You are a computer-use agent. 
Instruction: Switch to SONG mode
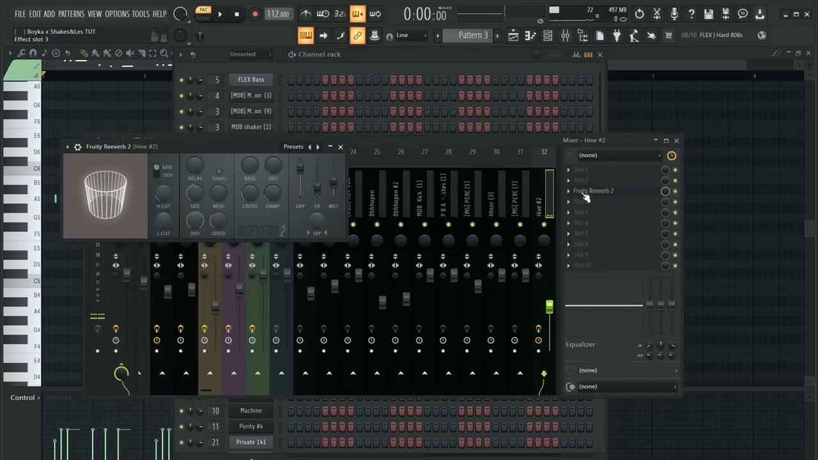click(x=203, y=18)
